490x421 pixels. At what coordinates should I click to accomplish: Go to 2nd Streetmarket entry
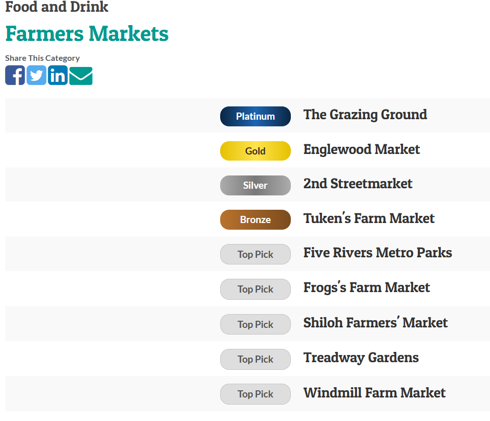coord(357,184)
